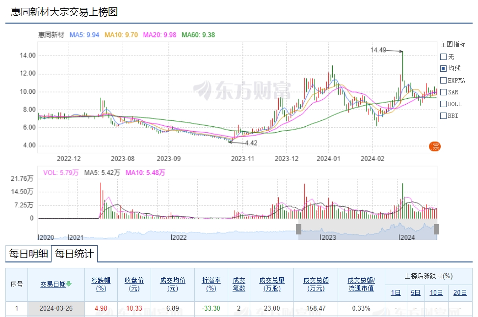The width and height of the screenshot is (478, 317).
Task: Select the 每日统计 tab
Action: [74, 254]
